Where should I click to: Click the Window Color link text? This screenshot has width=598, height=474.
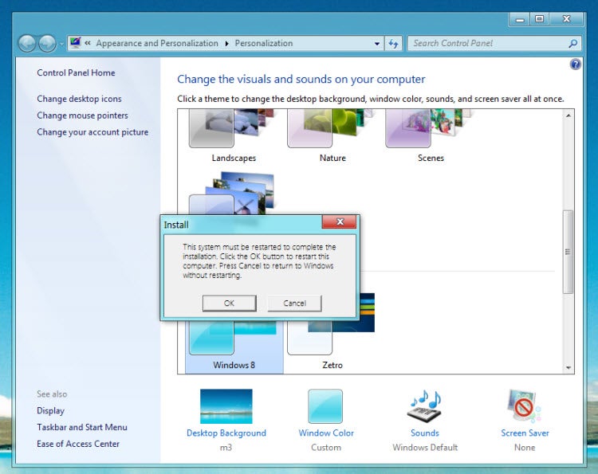click(326, 433)
